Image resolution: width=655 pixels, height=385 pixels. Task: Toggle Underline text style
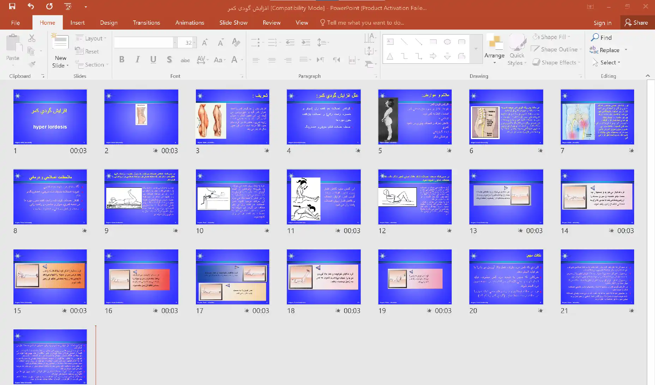click(x=153, y=60)
